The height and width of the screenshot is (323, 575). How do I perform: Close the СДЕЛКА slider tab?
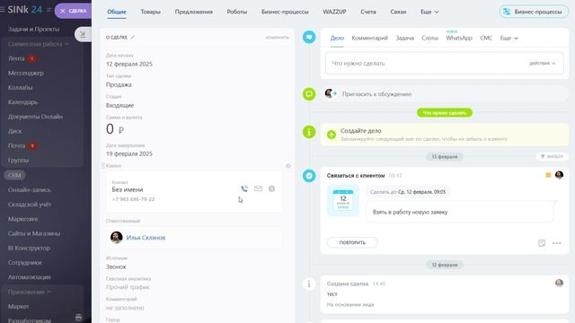pos(62,11)
